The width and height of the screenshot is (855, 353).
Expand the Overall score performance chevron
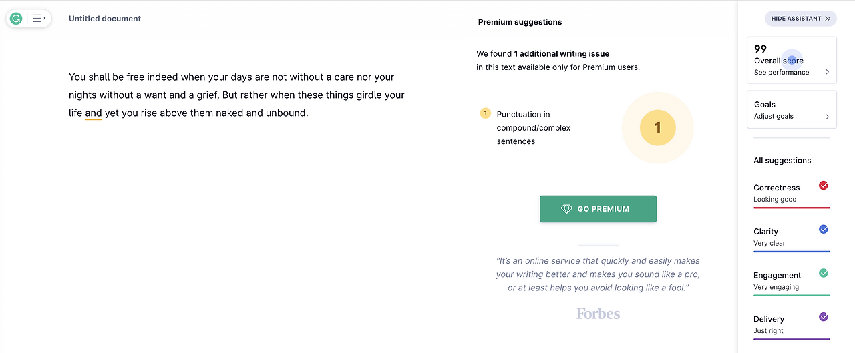tap(827, 72)
